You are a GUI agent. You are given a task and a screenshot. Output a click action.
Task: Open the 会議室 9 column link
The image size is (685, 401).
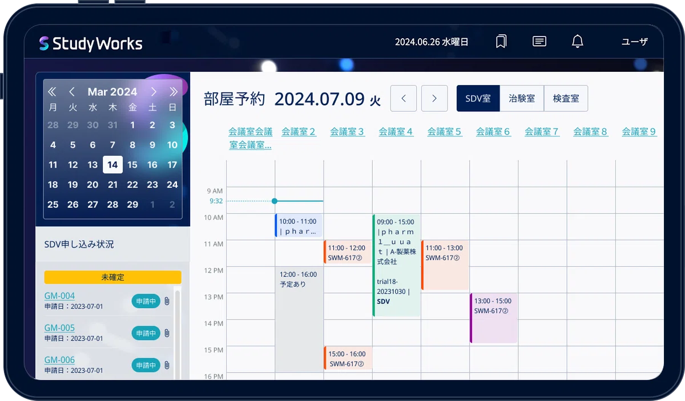639,132
